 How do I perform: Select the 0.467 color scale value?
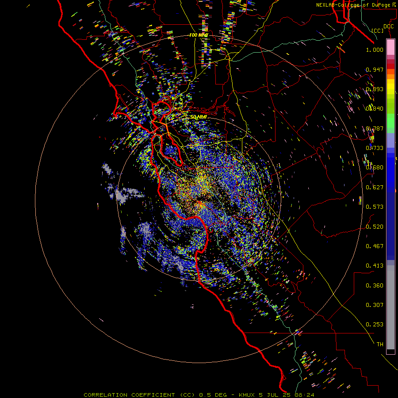(375, 246)
